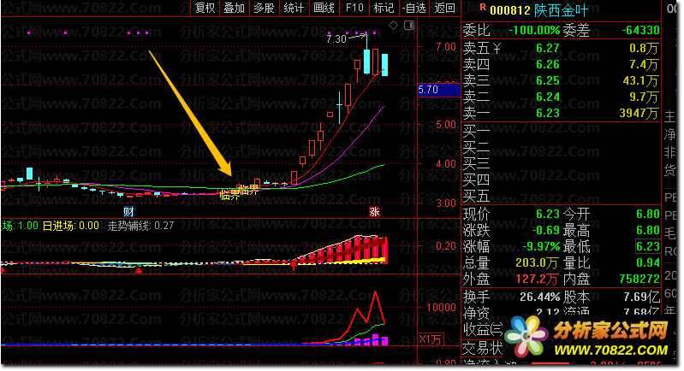This screenshot has height=371, width=684.
Task: Select the 卖一 price 6.23
Action: coord(548,113)
